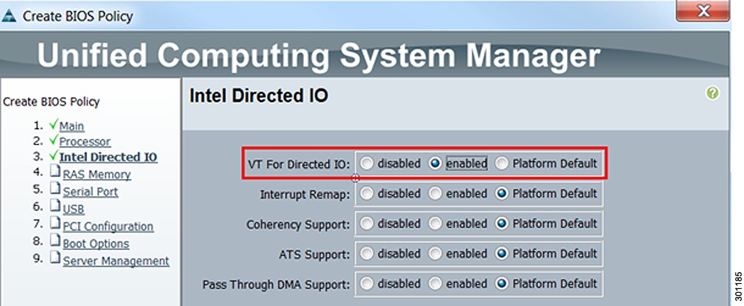Go to the USB step
744x306 pixels.
pyautogui.click(x=74, y=209)
